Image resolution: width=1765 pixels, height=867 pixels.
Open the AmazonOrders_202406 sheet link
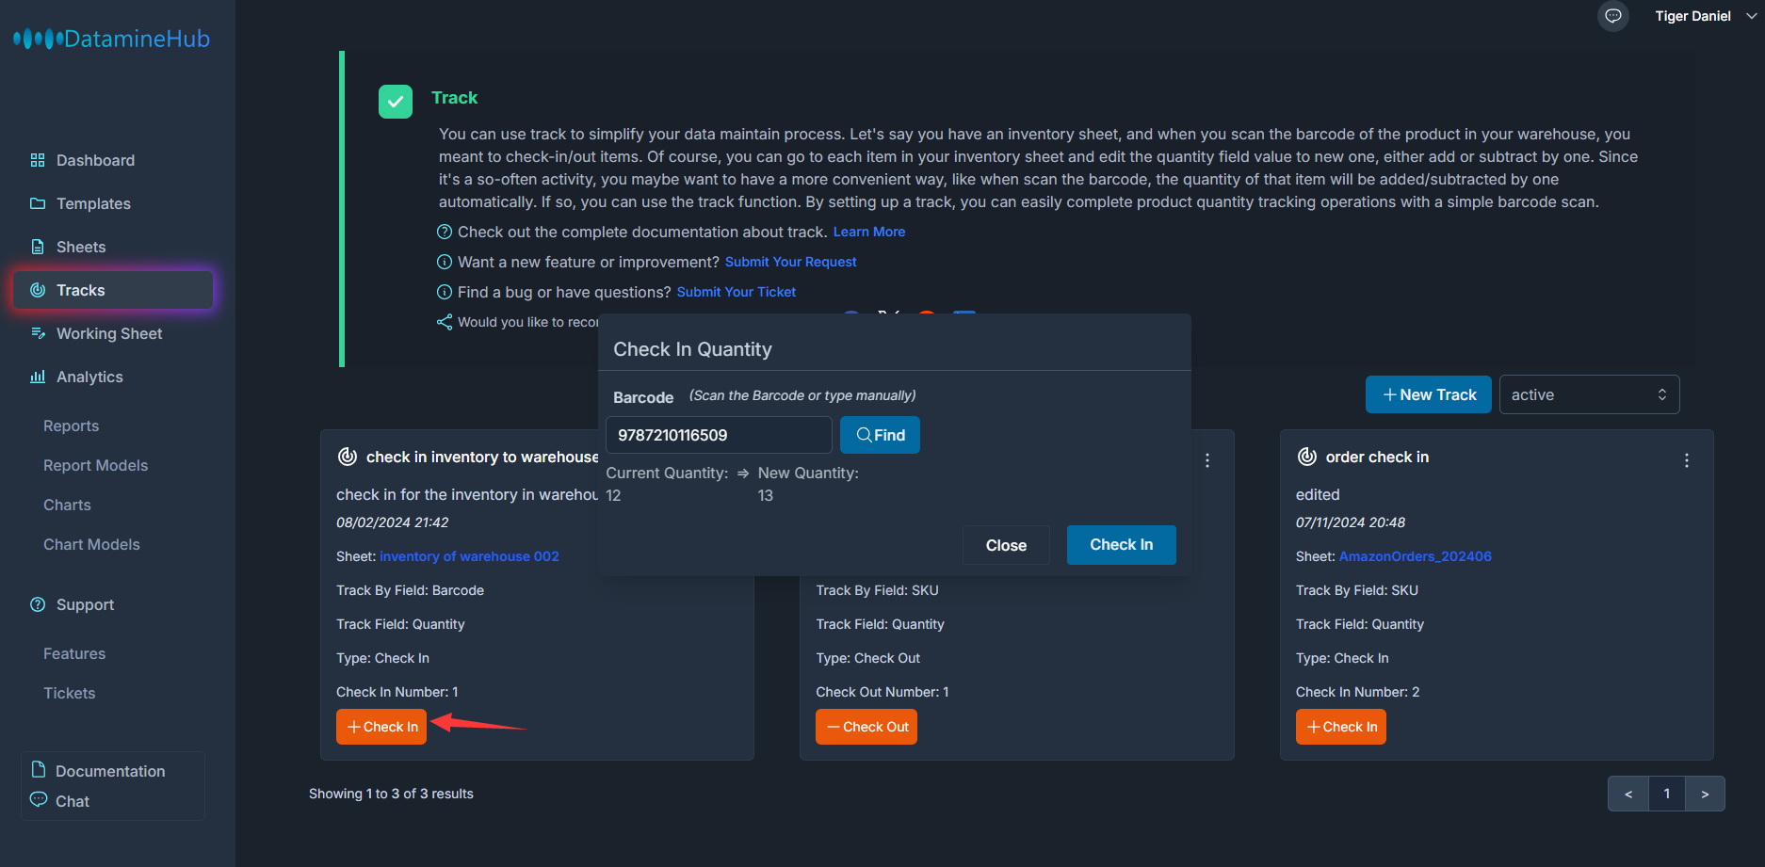1415,556
